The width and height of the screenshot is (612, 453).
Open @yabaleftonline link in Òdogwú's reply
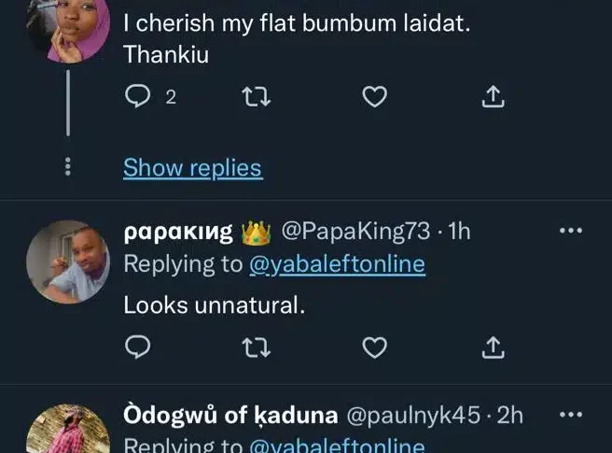(x=336, y=446)
